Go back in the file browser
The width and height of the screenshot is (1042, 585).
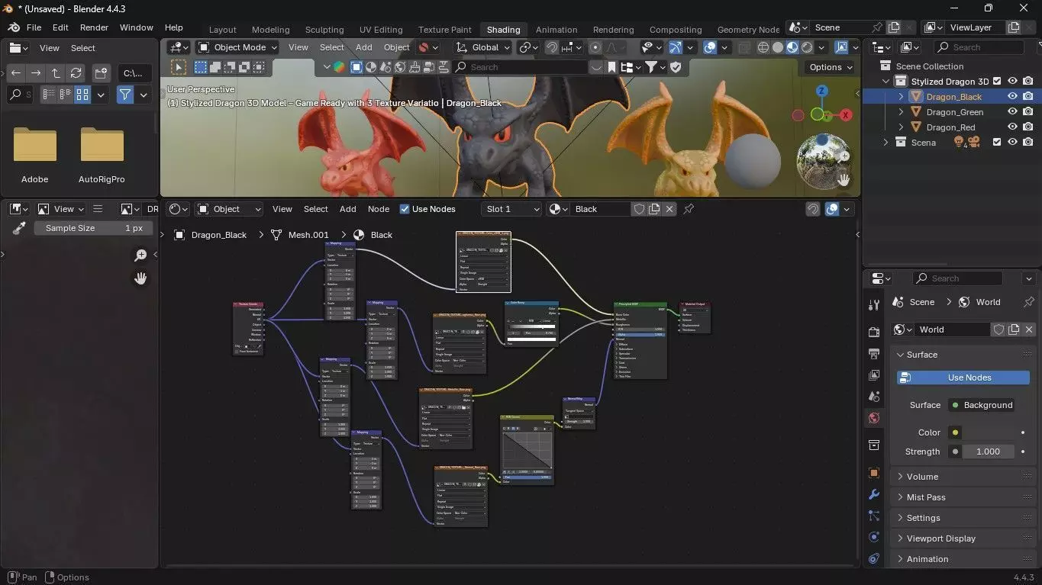click(16, 73)
